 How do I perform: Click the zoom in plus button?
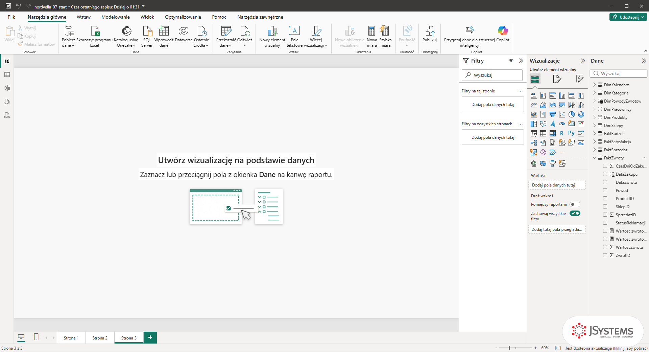(535, 348)
